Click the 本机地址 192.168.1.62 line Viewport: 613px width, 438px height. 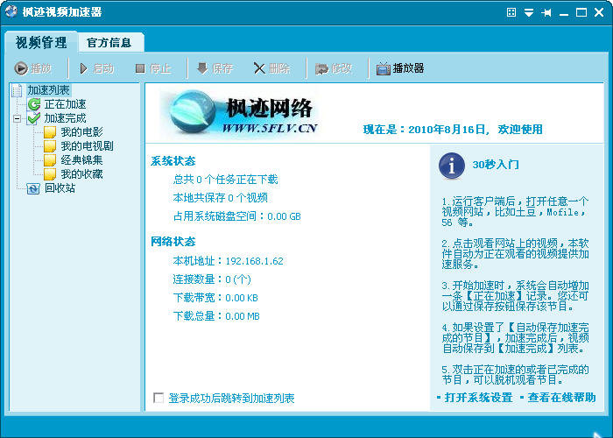point(229,261)
